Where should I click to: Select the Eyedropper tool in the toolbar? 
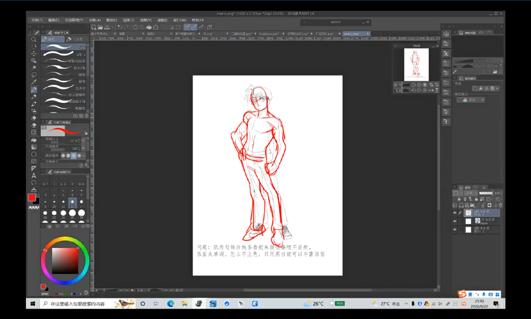[34, 83]
